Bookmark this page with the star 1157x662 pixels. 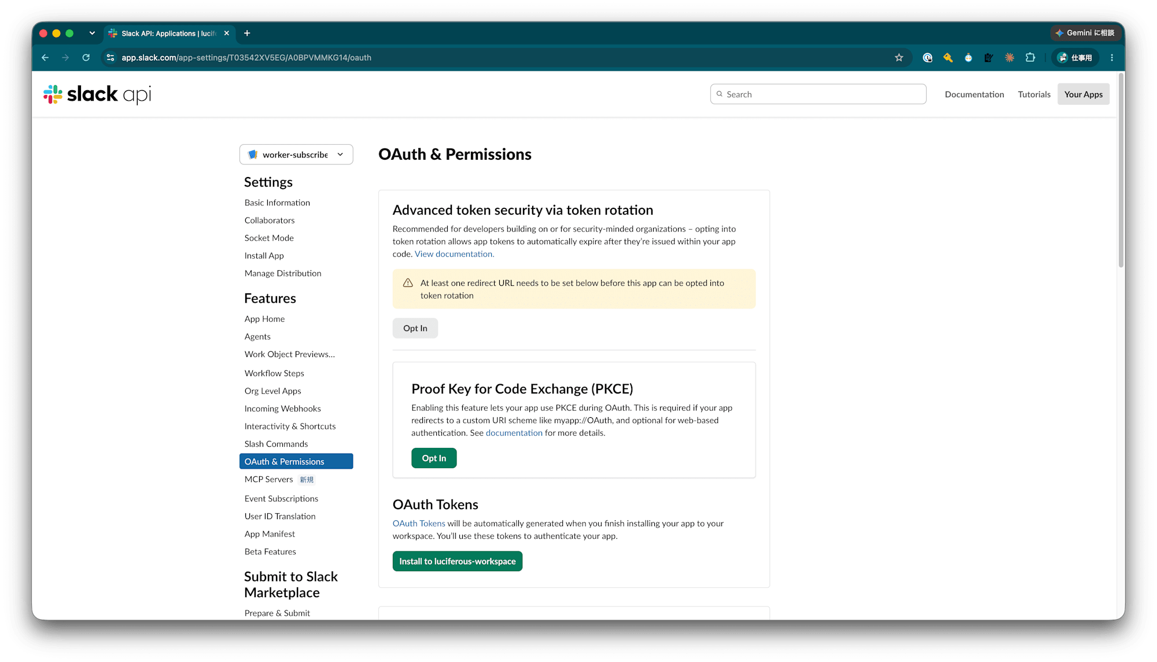pos(899,58)
